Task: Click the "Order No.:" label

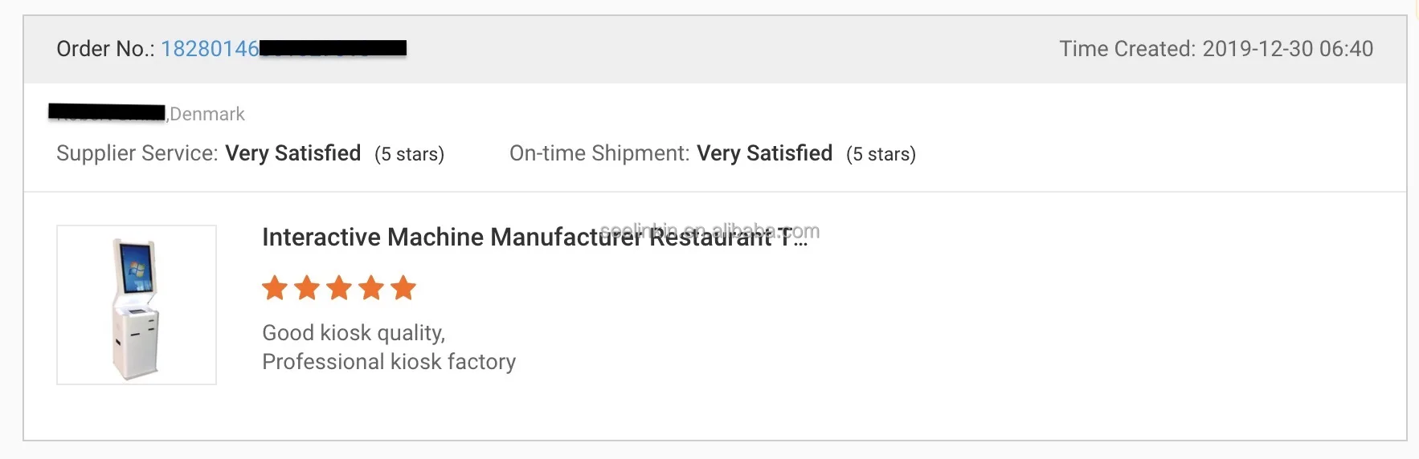Action: tap(105, 49)
